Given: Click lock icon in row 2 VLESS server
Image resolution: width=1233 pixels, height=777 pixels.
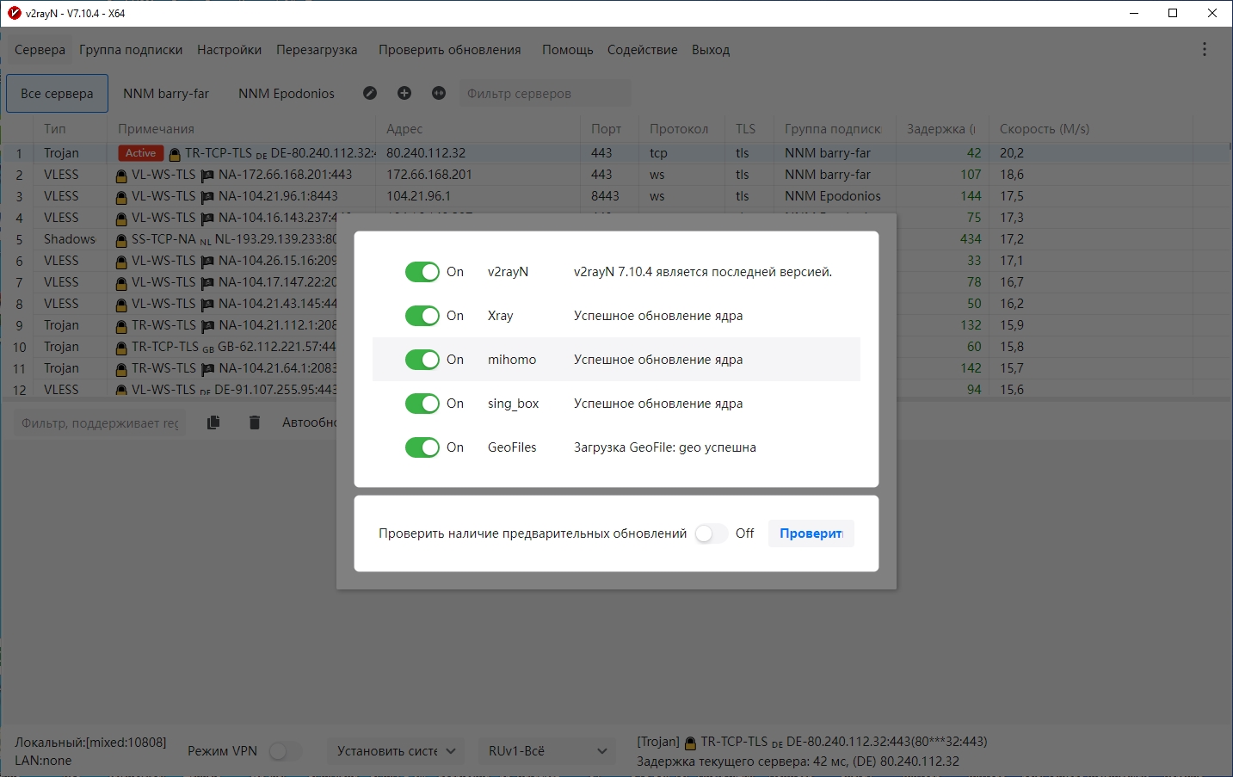Looking at the screenshot, I should click(121, 176).
